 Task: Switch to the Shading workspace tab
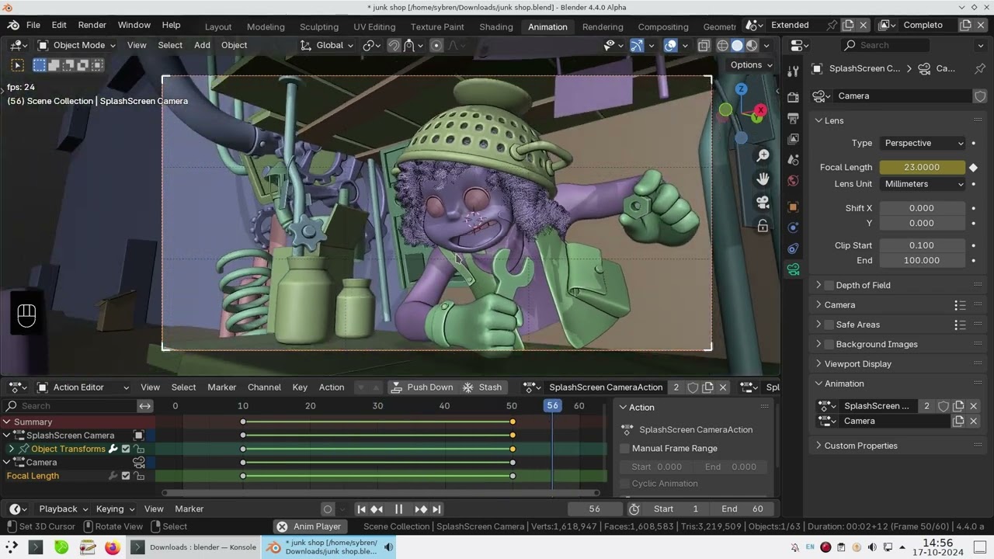coord(496,26)
